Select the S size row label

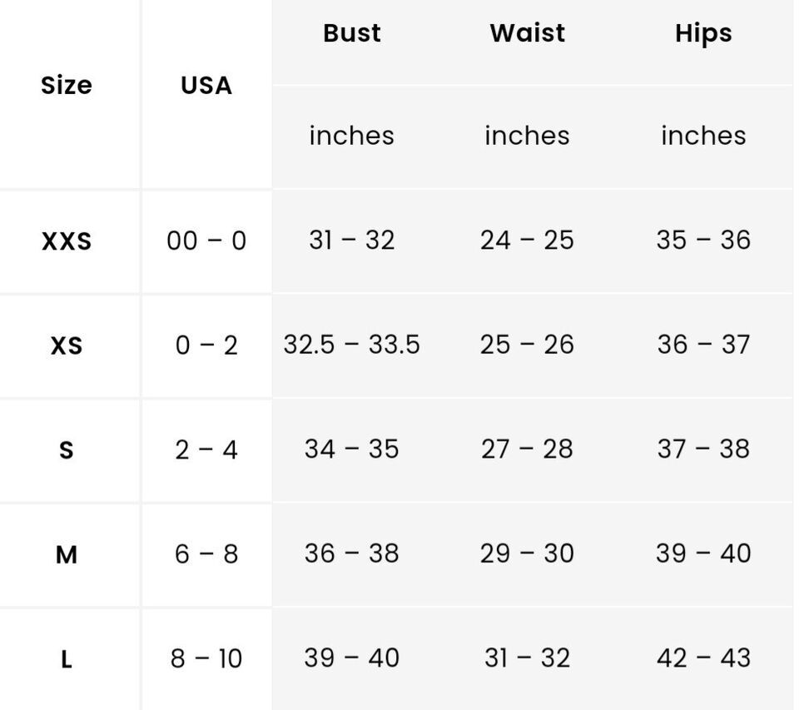67,450
